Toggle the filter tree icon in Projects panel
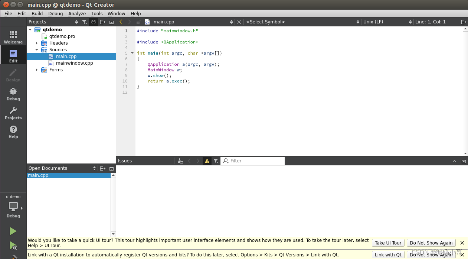This screenshot has height=259, width=468. pyautogui.click(x=85, y=22)
